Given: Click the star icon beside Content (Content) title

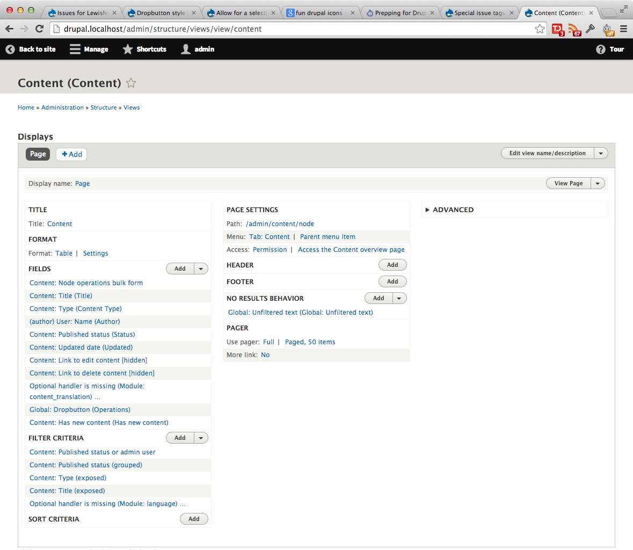Looking at the screenshot, I should [131, 83].
